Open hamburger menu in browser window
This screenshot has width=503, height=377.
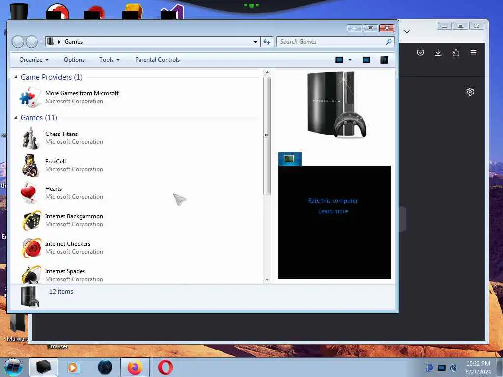[474, 52]
